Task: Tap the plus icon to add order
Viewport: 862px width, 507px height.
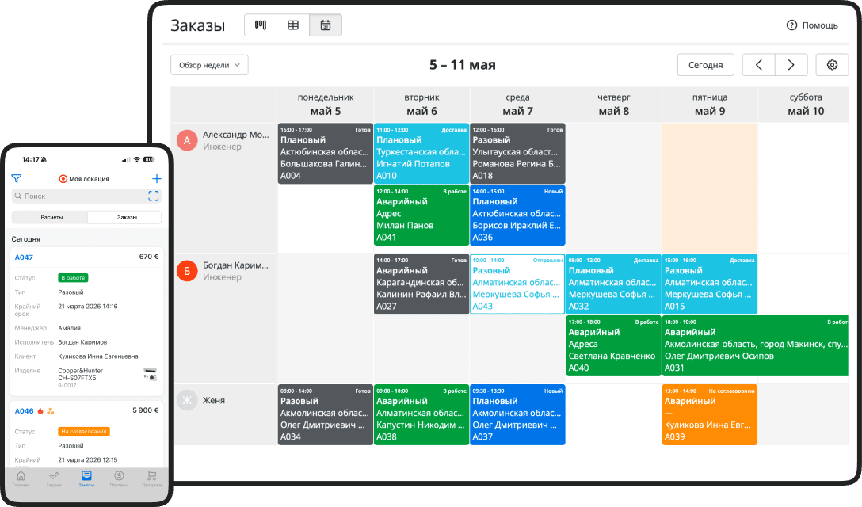Action: tap(157, 179)
